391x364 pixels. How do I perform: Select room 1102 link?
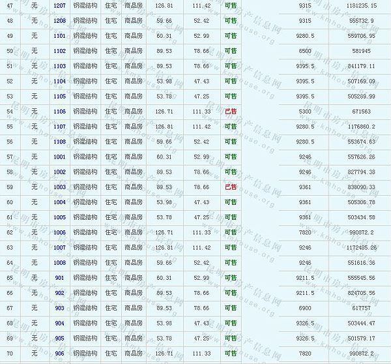[59, 51]
